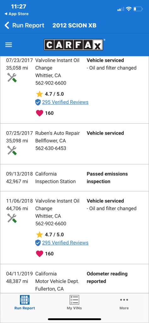Select the Passed emissions inspection record
Screen dimensions: 149x323
pos(74,178)
